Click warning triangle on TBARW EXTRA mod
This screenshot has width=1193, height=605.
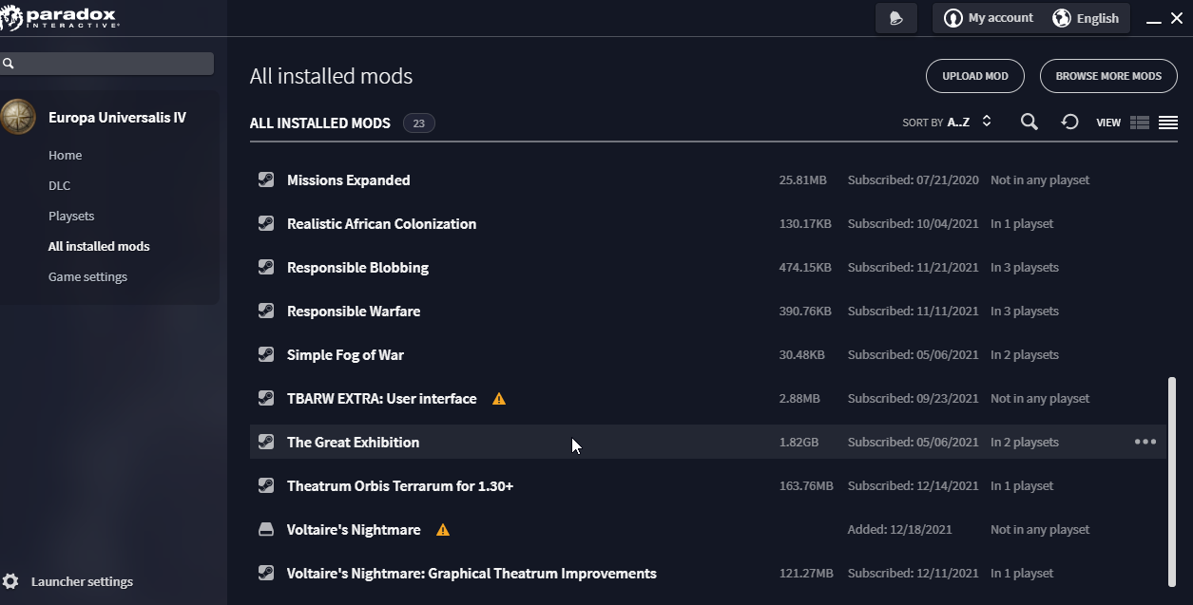coord(499,398)
